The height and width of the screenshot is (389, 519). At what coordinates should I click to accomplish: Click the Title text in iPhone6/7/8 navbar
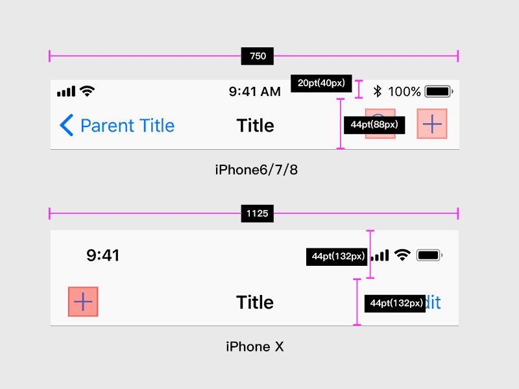(x=255, y=125)
